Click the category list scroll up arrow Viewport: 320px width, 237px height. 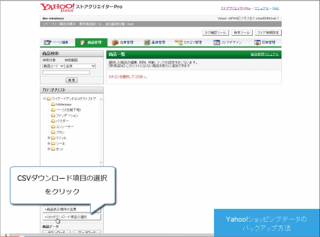[x=101, y=99]
